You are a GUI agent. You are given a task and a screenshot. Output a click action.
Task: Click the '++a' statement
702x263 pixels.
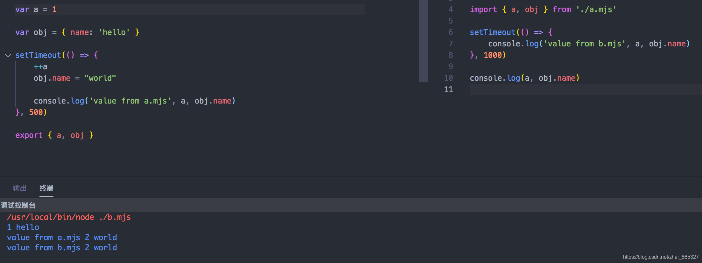tap(40, 67)
